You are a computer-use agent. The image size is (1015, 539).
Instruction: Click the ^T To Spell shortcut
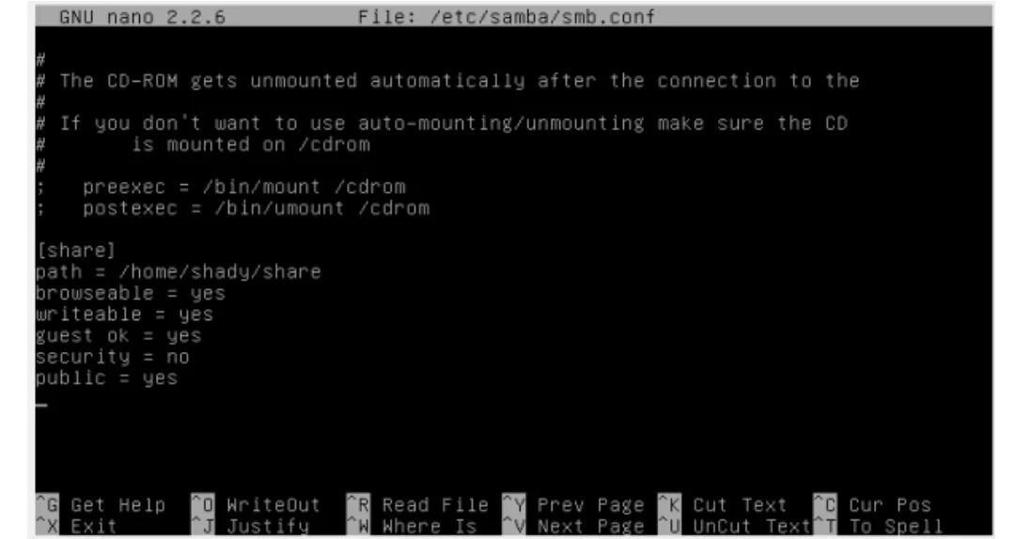(879, 527)
